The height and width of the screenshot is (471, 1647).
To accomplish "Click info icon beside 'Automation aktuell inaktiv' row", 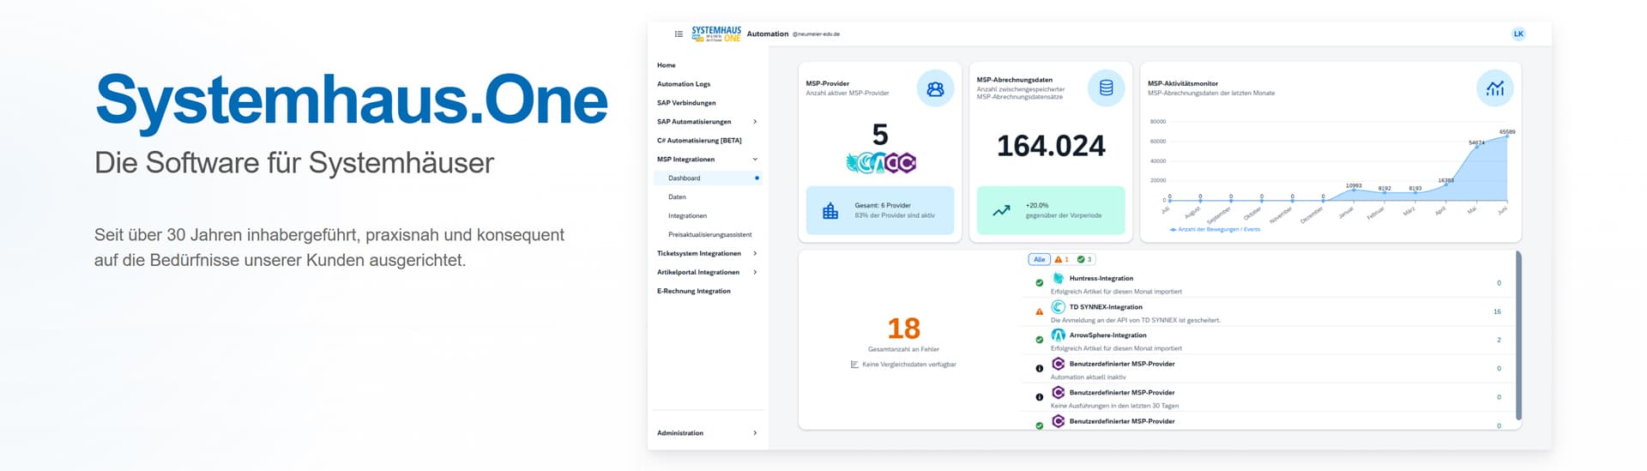I will tap(1039, 368).
